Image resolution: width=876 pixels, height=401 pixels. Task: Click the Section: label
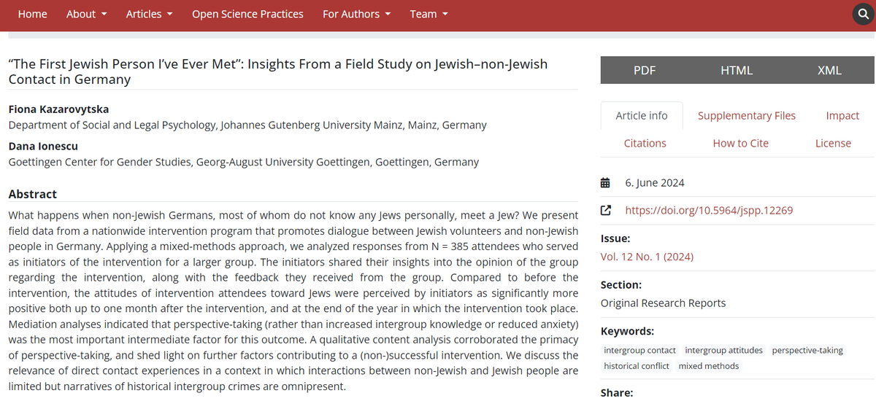tap(621, 284)
